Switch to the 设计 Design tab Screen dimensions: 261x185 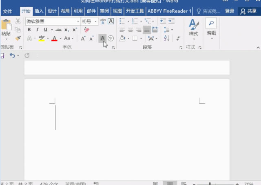(x=52, y=11)
